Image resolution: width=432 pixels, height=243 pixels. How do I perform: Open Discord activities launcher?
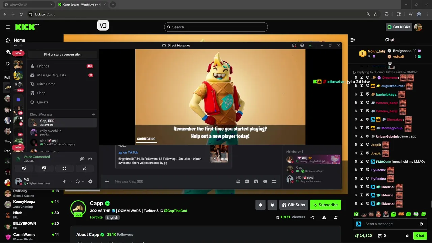pos(64,168)
